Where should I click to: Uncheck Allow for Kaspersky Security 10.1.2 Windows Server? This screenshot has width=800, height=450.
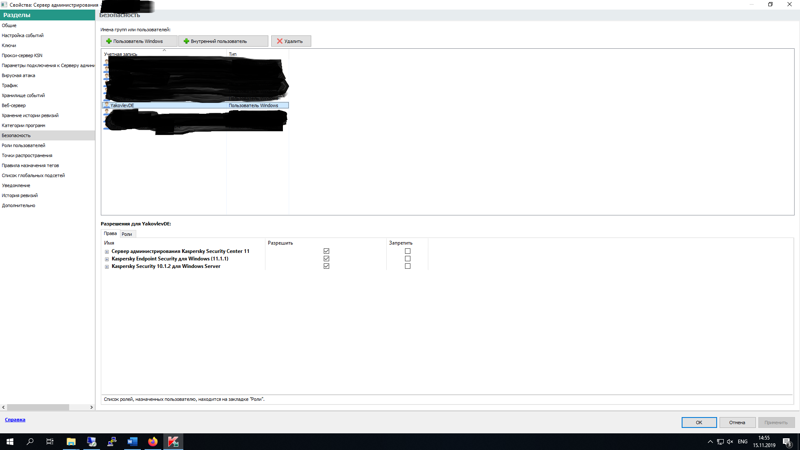(326, 266)
